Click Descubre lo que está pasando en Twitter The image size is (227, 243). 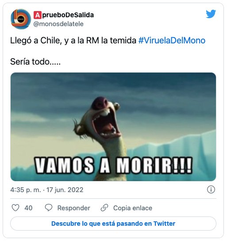[x=113, y=224]
